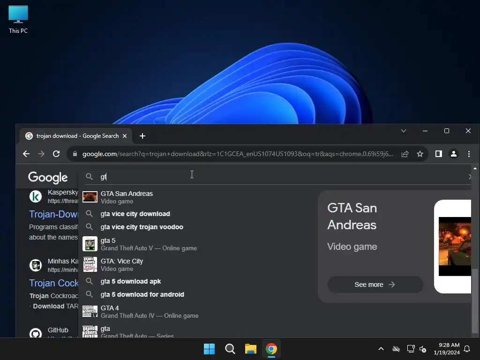This screenshot has width=480, height=360.
Task: Select the trojan download Google Search tab
Action: point(76,136)
